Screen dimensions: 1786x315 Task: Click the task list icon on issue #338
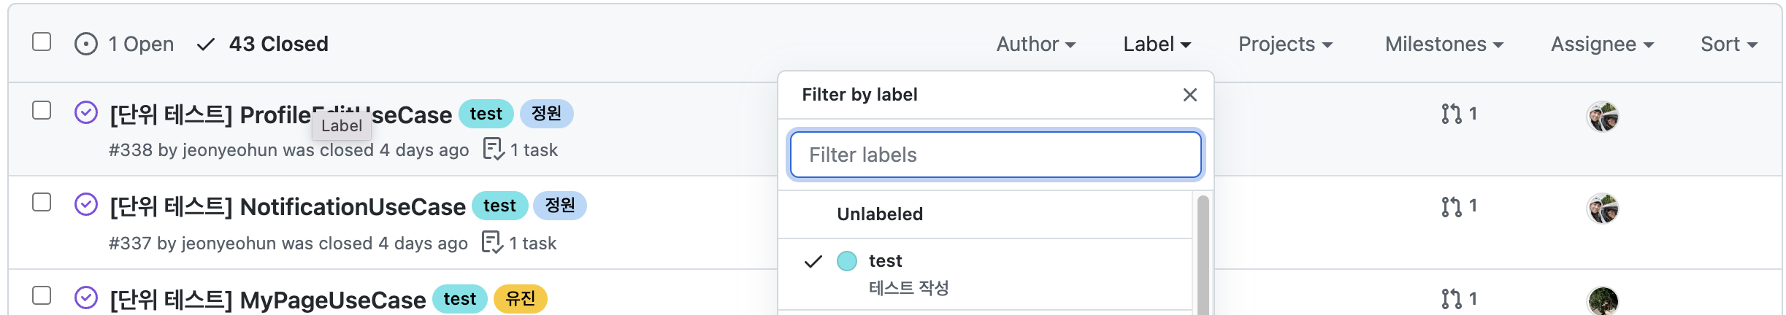point(494,149)
